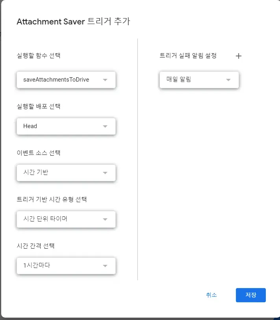Click the arrow next to 매일 알림
This screenshot has height=320, width=280.
[x=228, y=80]
